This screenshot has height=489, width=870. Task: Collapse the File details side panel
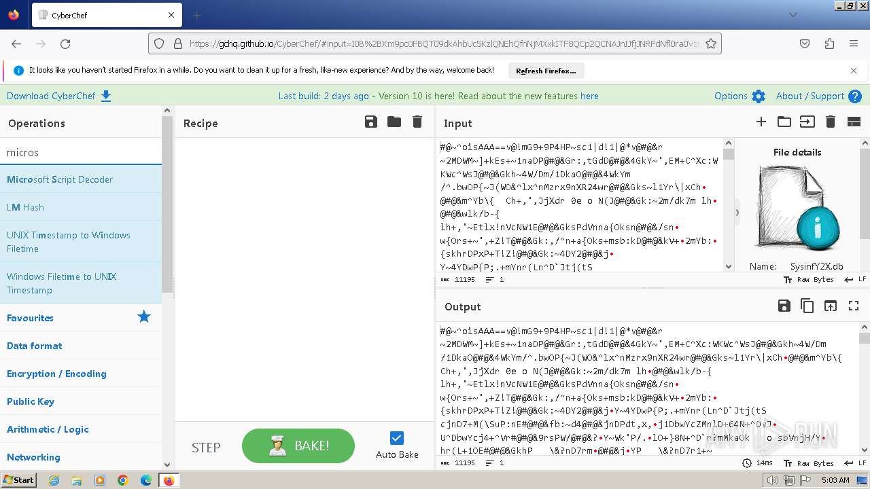point(737,213)
